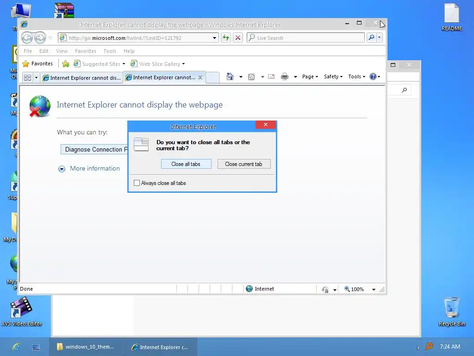Open a new blank tab
474x356 pixels.
point(212,77)
